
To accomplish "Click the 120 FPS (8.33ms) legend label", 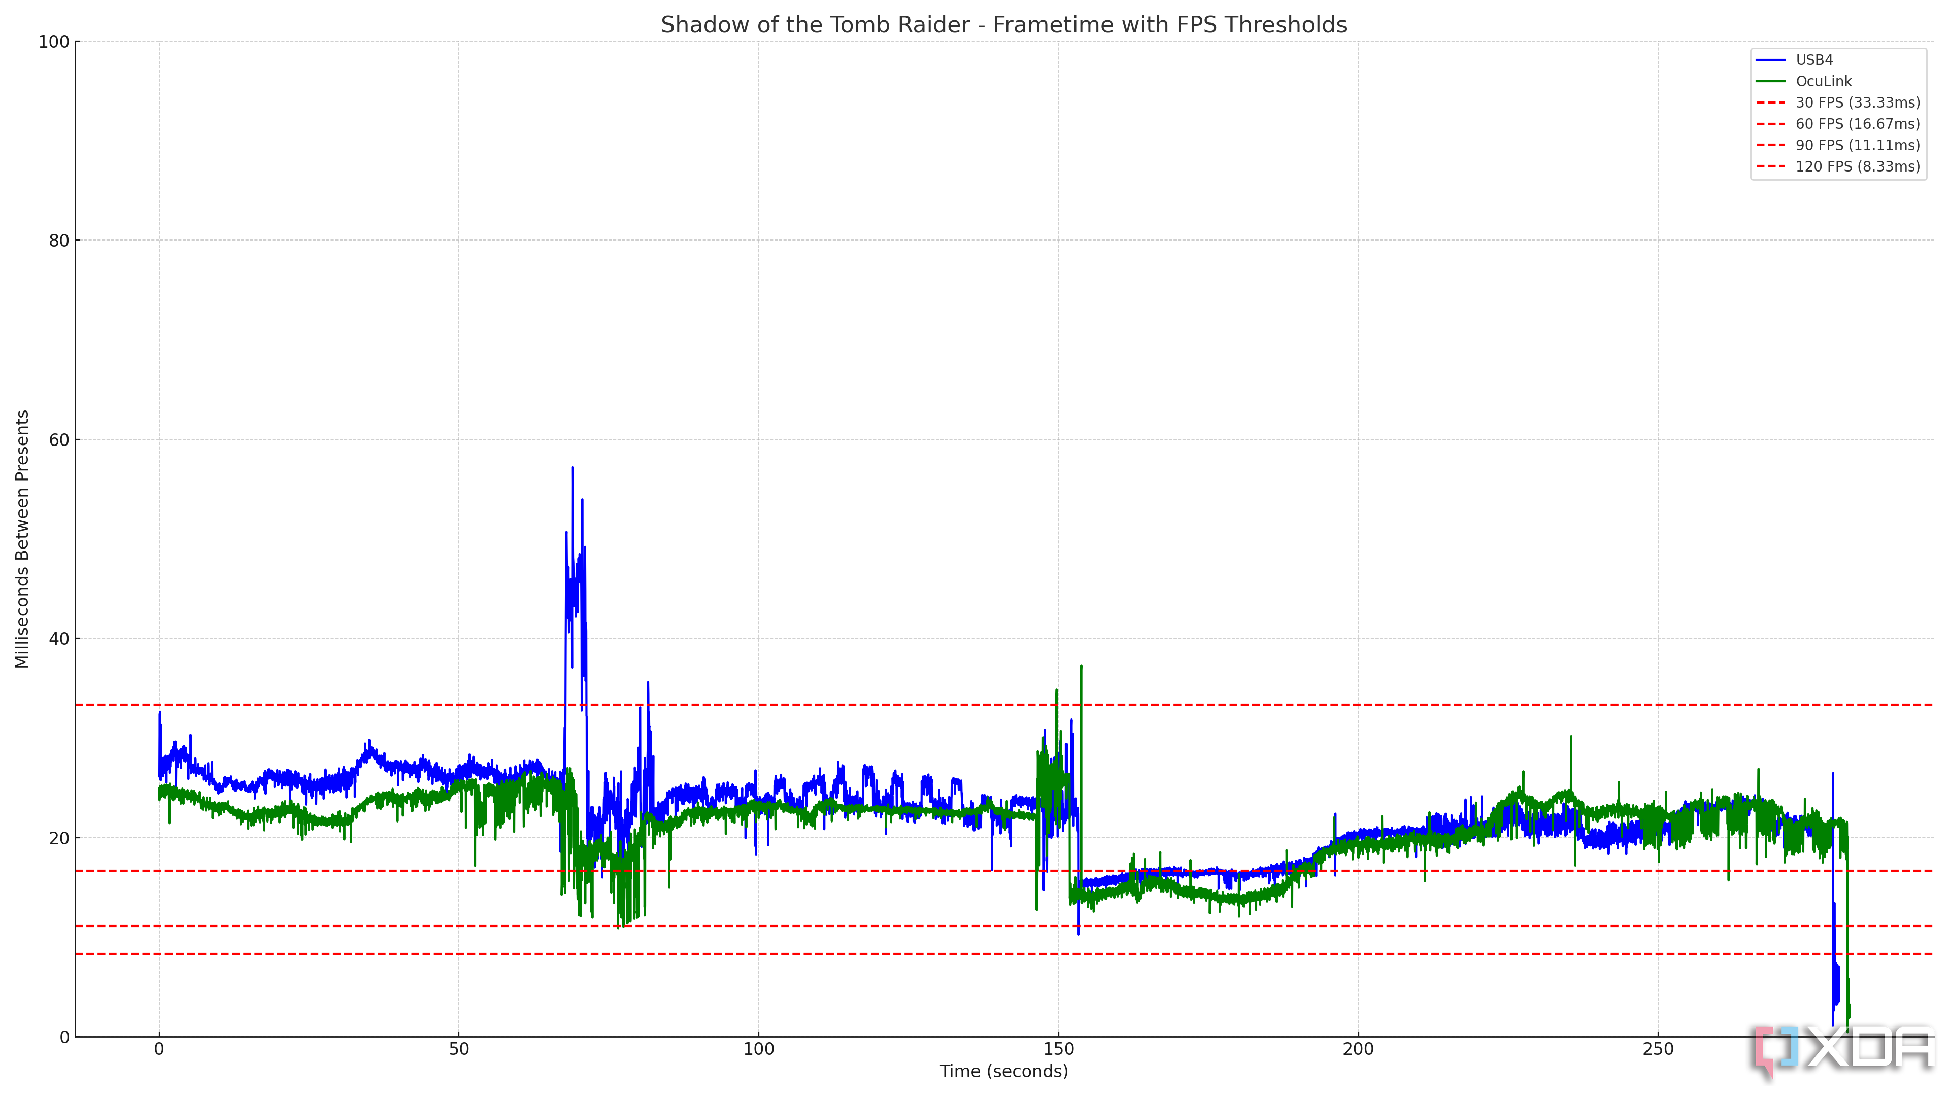I will click(x=1858, y=165).
